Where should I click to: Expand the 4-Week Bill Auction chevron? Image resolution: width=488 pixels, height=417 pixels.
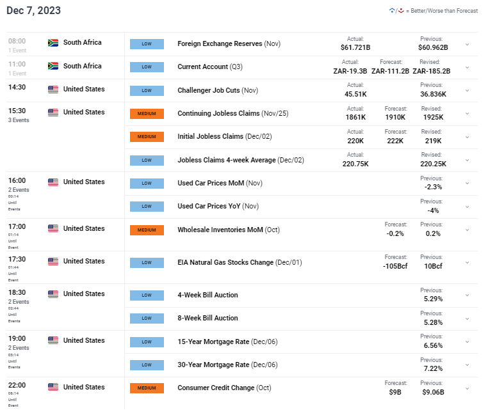coord(467,295)
